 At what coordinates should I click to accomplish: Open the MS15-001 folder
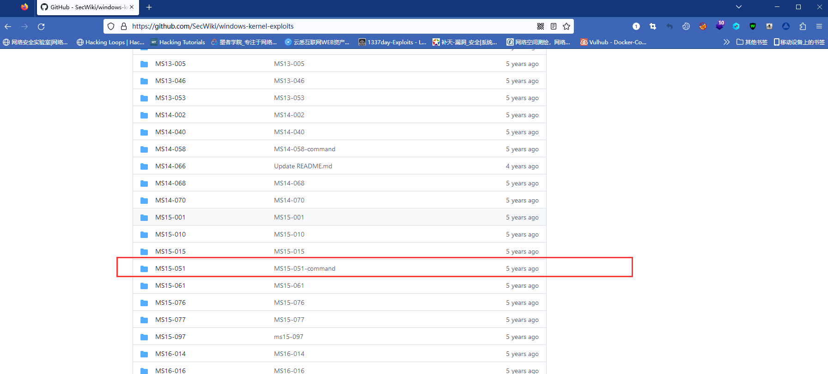[x=170, y=217]
